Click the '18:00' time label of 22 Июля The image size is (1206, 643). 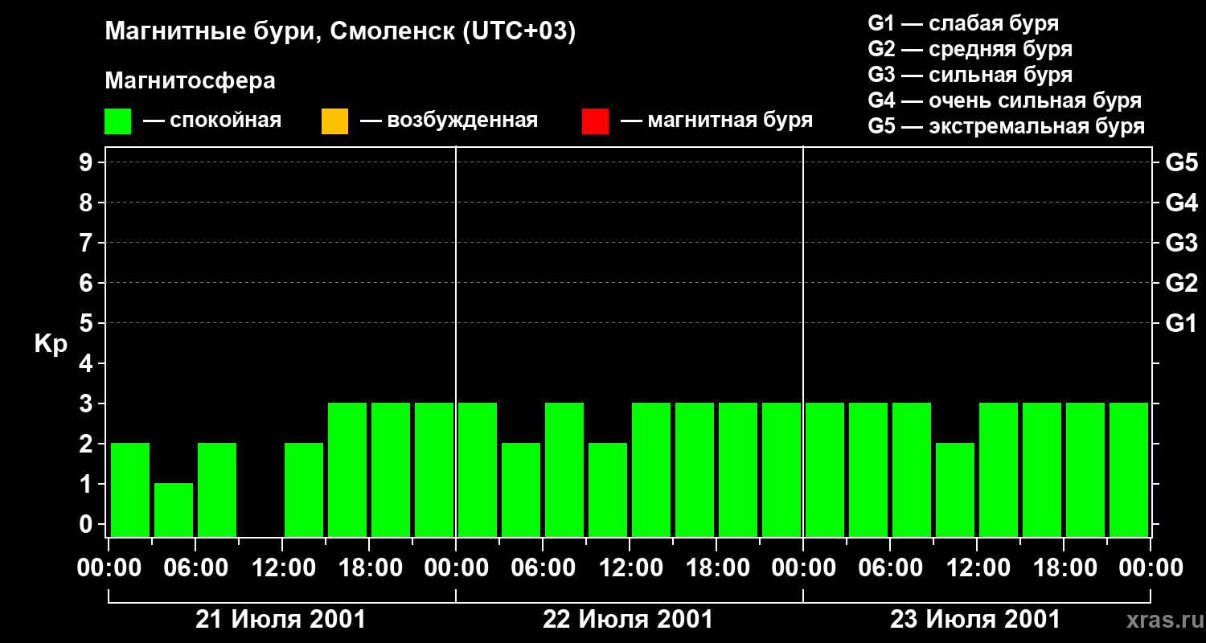point(716,568)
